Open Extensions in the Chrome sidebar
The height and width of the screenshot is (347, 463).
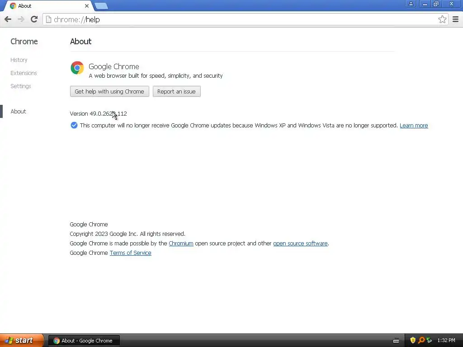pyautogui.click(x=24, y=73)
